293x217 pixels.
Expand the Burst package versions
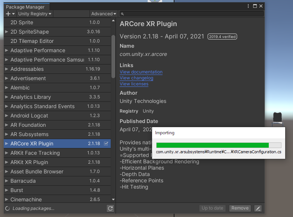(x=7, y=190)
